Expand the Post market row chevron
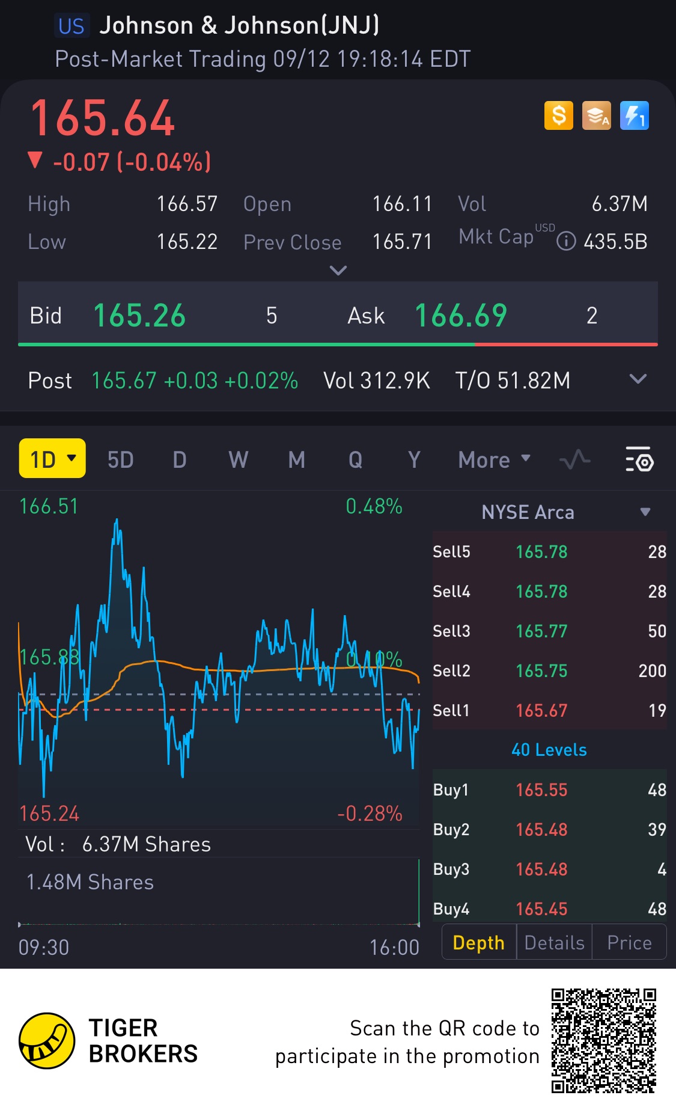The height and width of the screenshot is (1113, 676). 638,379
